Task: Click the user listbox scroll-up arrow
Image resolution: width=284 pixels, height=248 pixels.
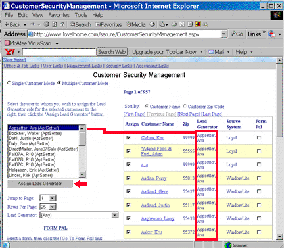Action: tap(82, 128)
